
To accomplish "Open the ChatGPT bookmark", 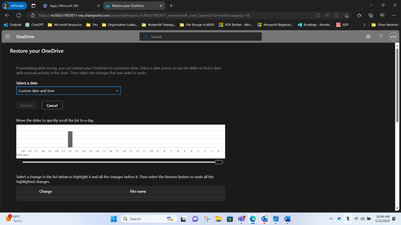I will (x=34, y=25).
